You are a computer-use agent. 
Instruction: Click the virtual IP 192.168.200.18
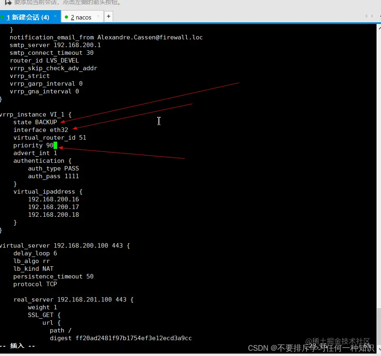click(x=54, y=215)
